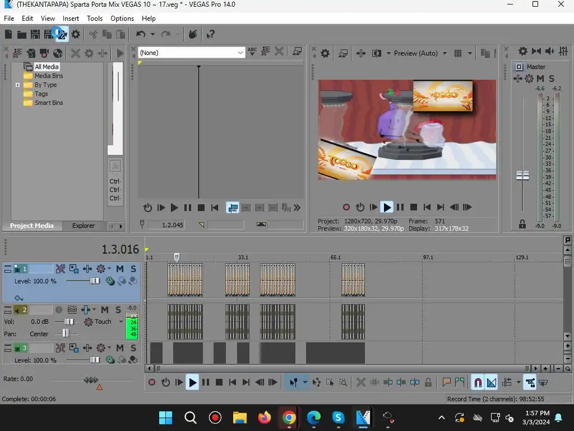
Task: Solo video track 1
Action: [133, 269]
